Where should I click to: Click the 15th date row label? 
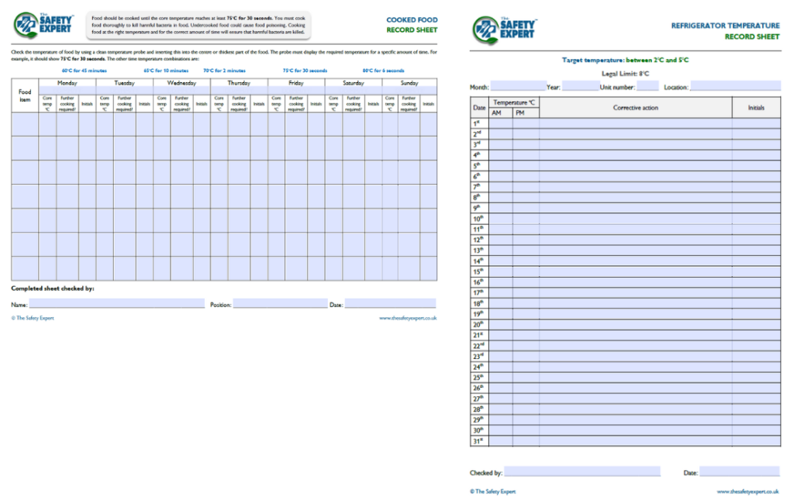point(478,271)
